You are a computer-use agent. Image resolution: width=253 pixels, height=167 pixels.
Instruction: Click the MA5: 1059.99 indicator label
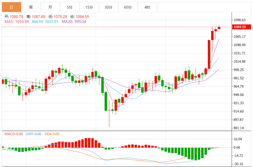[17, 22]
